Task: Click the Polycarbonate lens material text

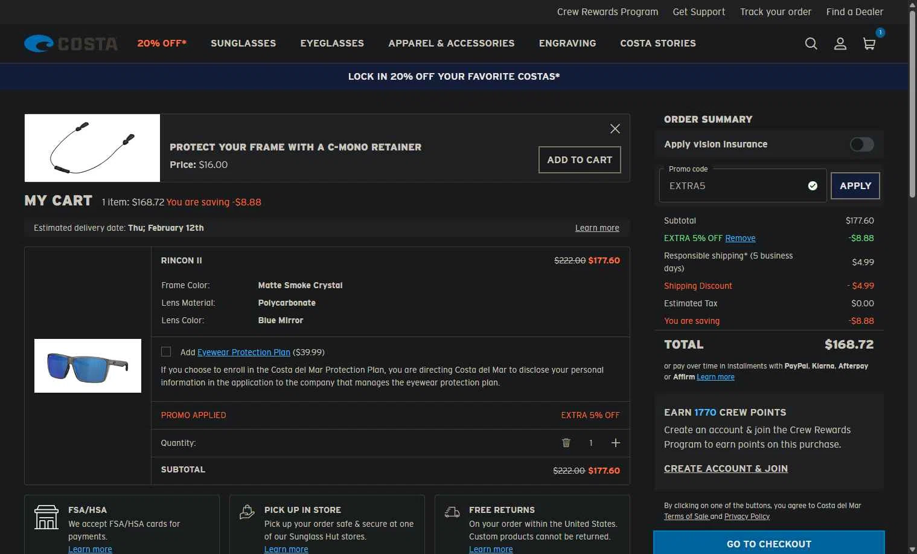Action: tap(287, 303)
